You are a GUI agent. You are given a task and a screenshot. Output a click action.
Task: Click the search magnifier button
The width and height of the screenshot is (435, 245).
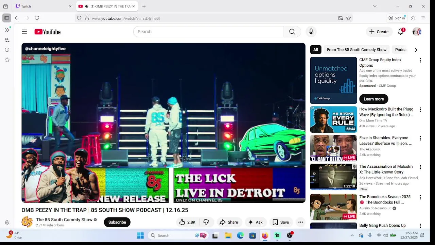292,32
